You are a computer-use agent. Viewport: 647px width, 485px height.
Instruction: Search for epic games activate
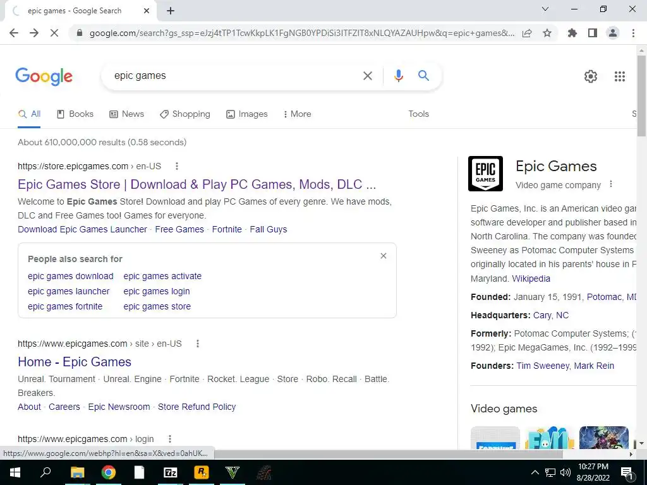coord(162,277)
